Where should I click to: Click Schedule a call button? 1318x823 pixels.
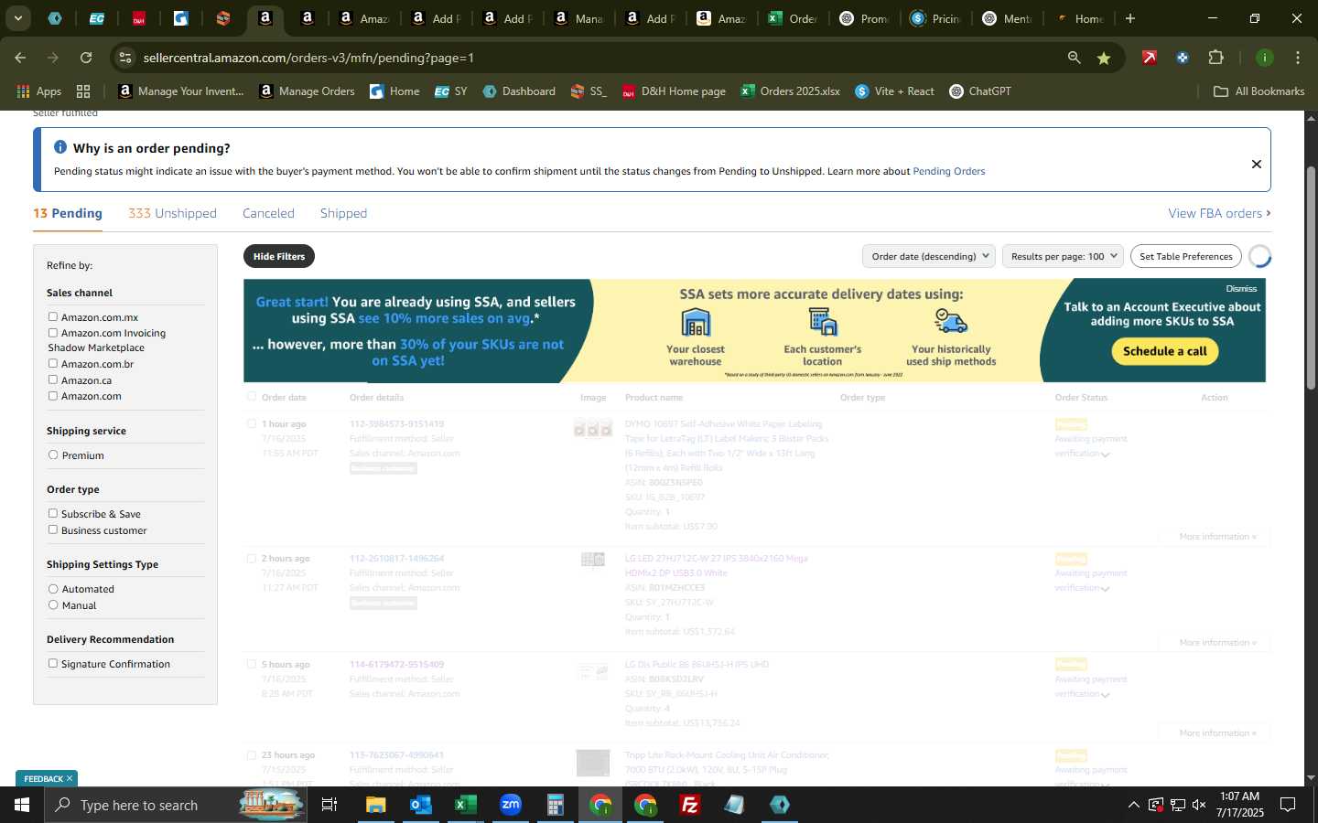tap(1164, 351)
